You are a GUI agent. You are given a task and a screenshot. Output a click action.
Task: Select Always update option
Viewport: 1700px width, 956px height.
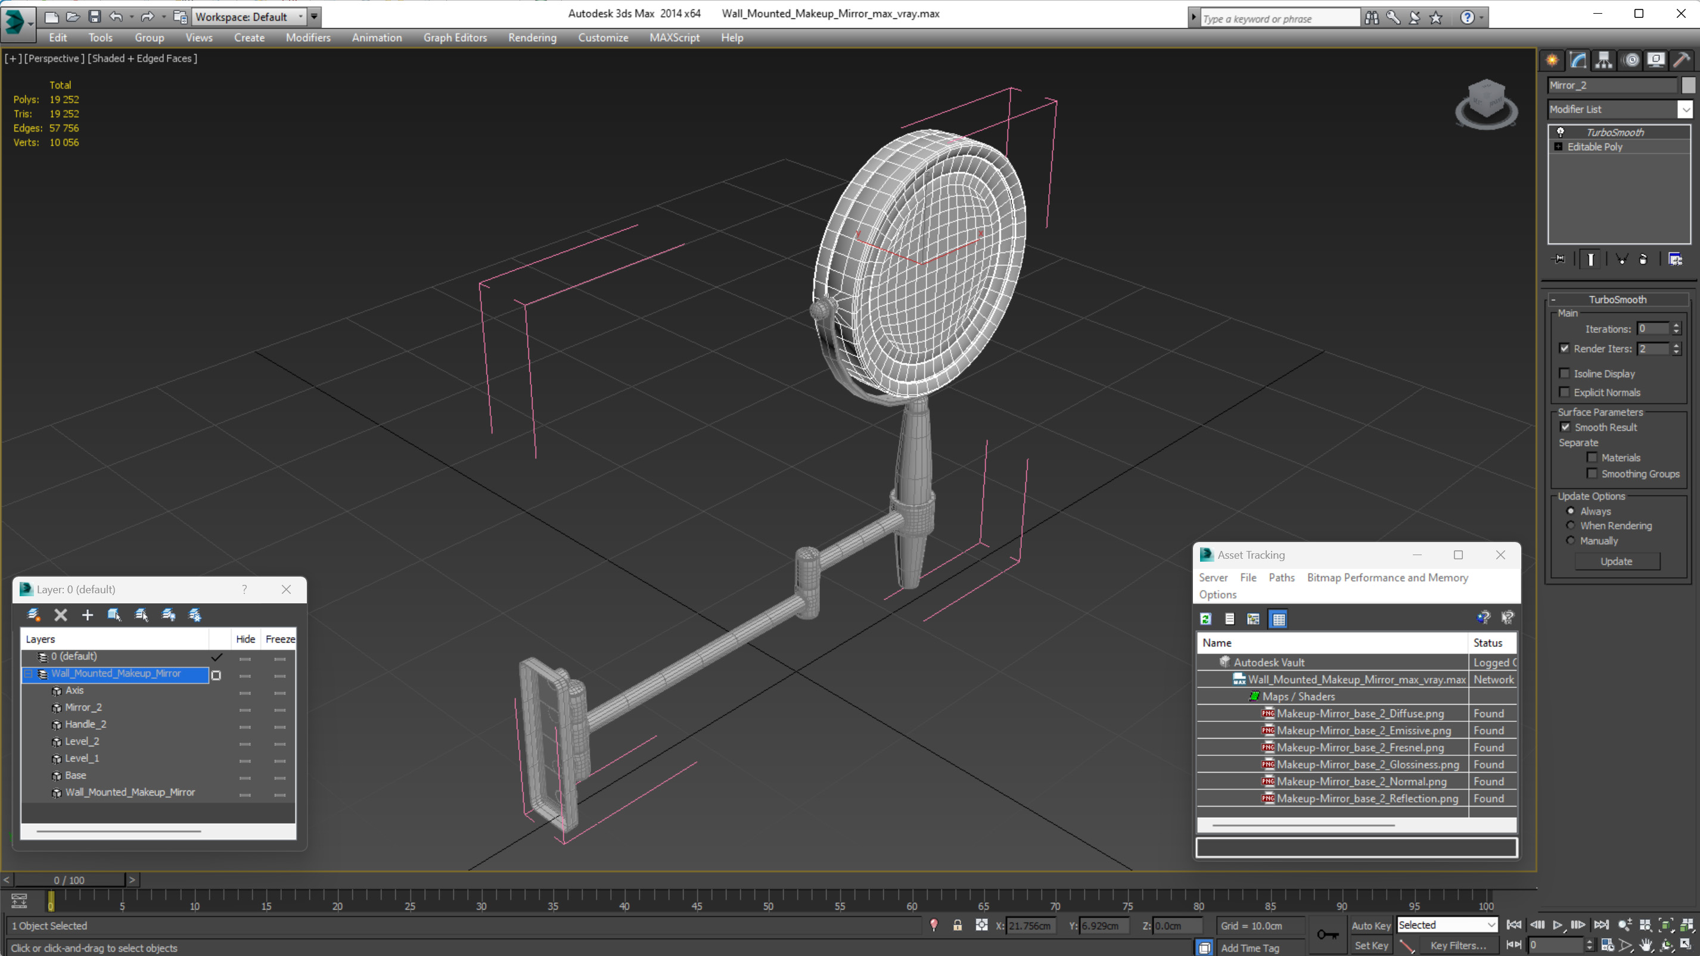1571,511
